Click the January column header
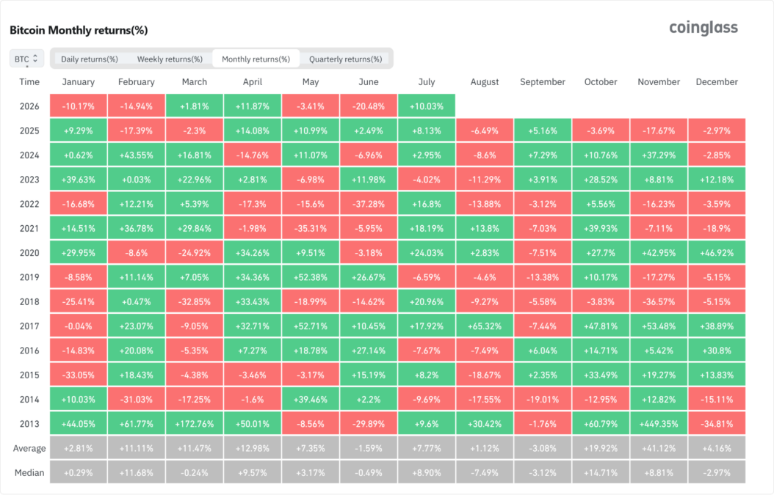 [78, 82]
